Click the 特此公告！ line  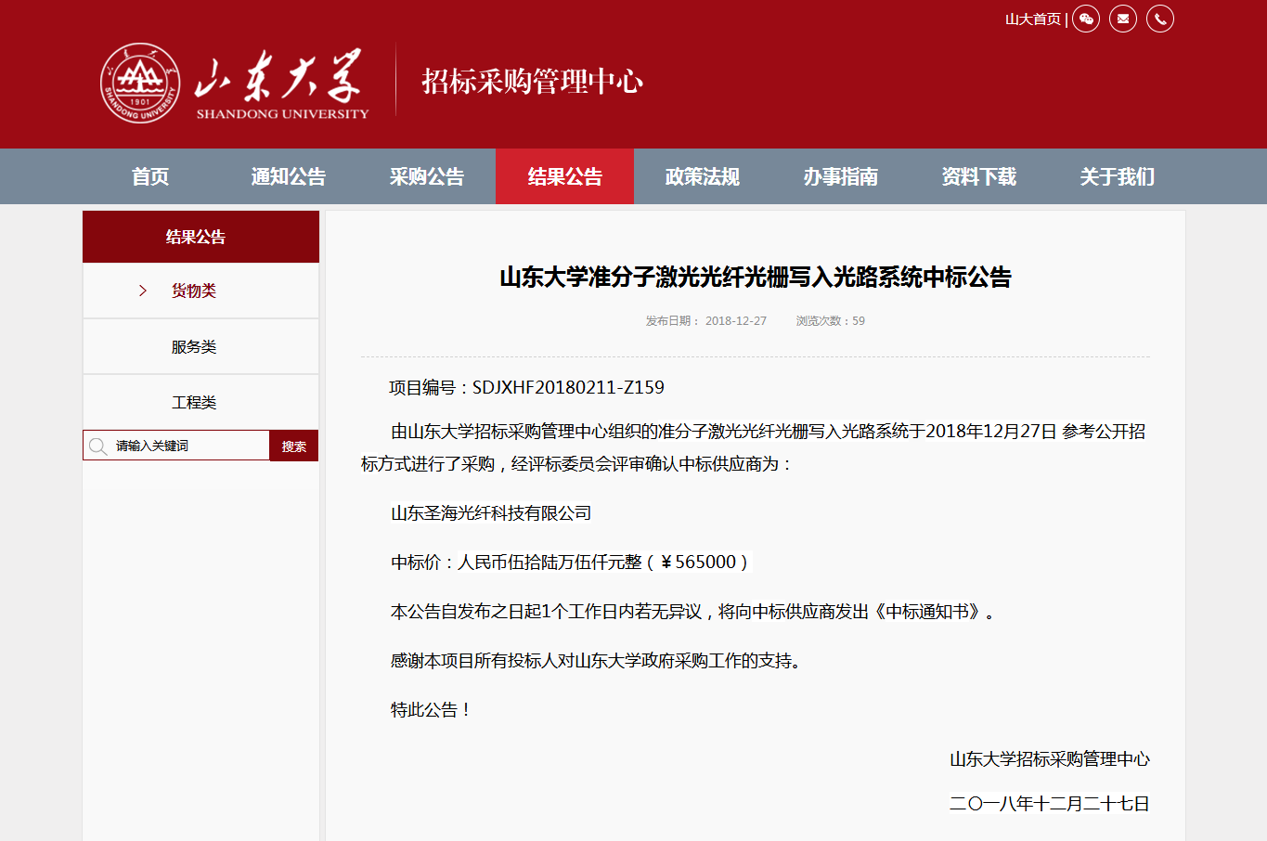(432, 709)
